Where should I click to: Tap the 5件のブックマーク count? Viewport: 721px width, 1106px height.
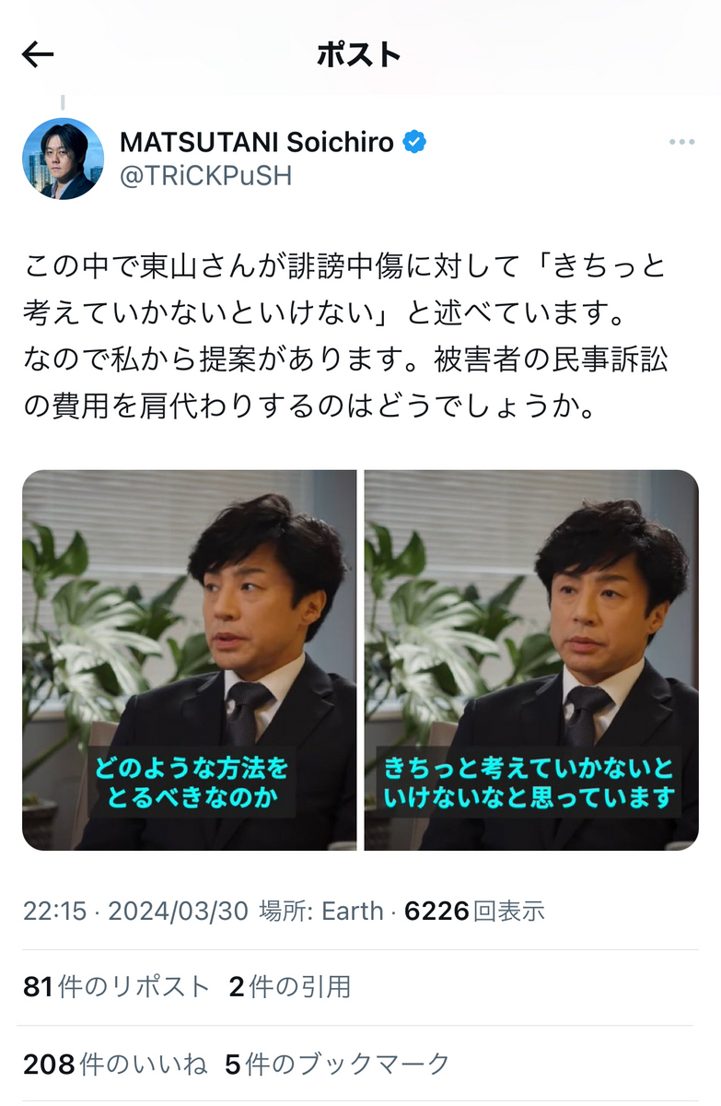point(338,1065)
